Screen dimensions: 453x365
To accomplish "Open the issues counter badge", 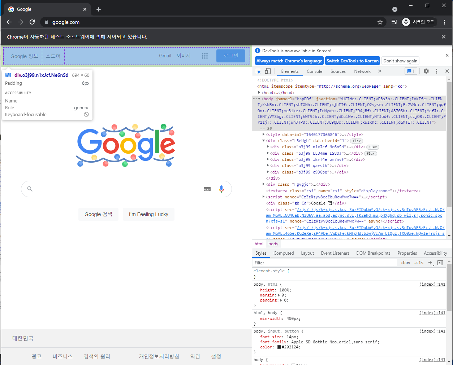I will coord(411,71).
